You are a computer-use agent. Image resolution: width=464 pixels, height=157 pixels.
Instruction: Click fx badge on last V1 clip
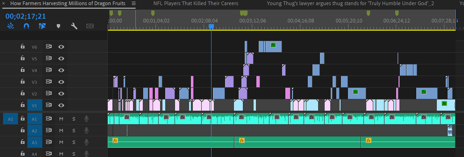tap(444, 103)
